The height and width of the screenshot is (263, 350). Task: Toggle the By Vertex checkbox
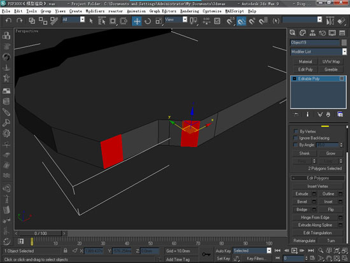click(x=296, y=131)
